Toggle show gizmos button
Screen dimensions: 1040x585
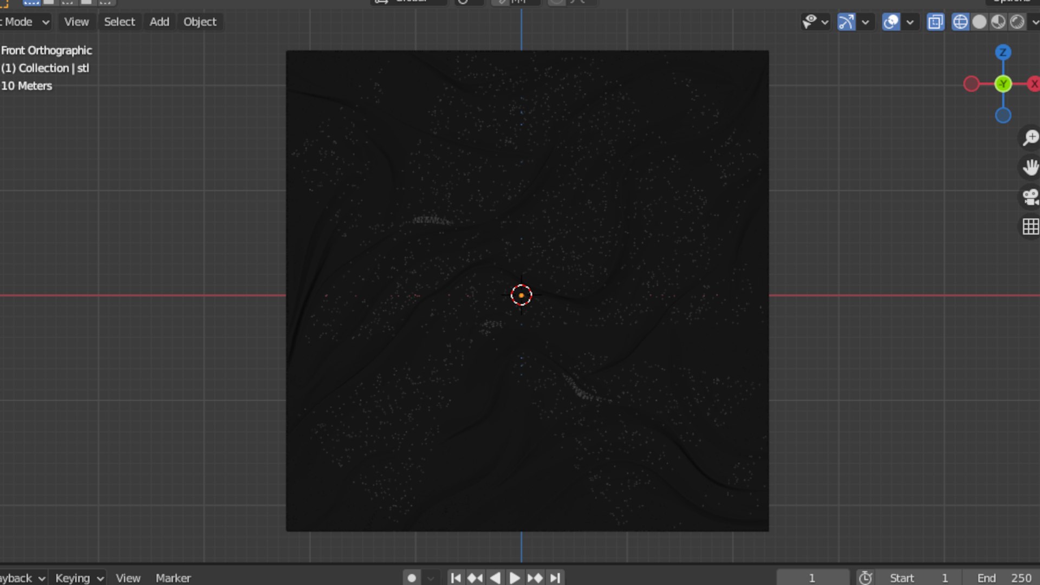[846, 22]
